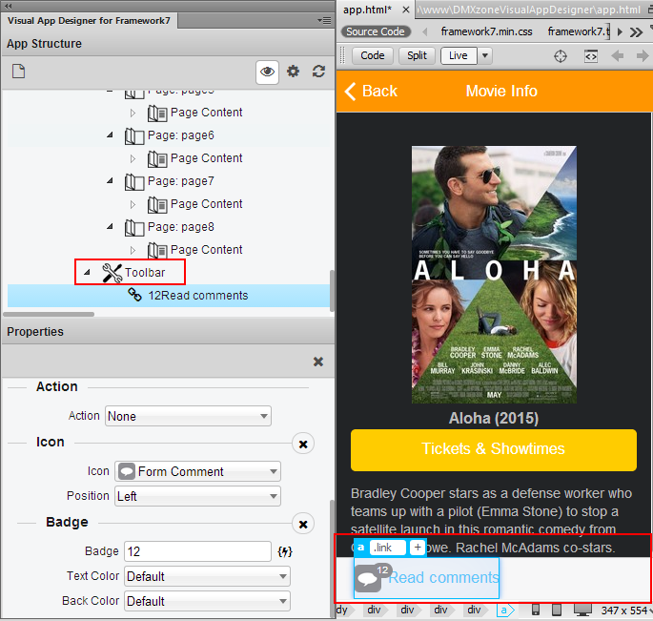
Task: Click the Toolbar wrench icon in tree
Action: pyautogui.click(x=112, y=273)
